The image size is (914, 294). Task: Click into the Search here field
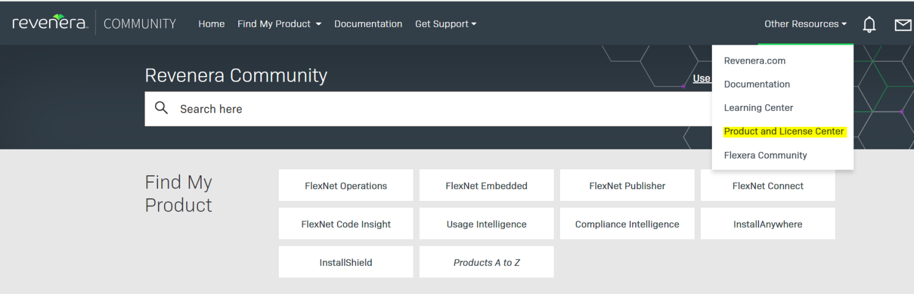pos(429,109)
